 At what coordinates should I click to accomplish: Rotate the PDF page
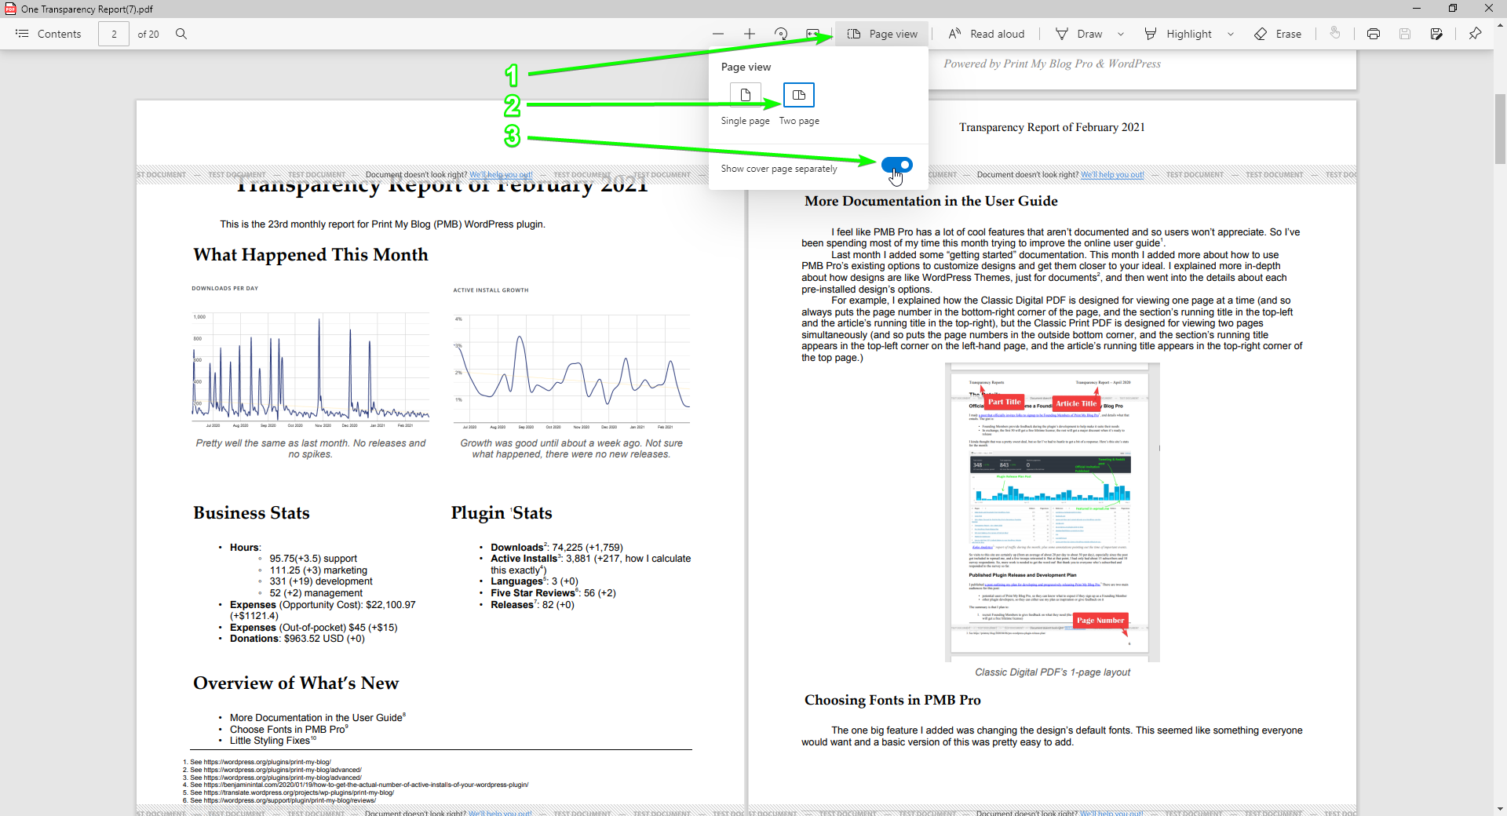[x=782, y=34]
